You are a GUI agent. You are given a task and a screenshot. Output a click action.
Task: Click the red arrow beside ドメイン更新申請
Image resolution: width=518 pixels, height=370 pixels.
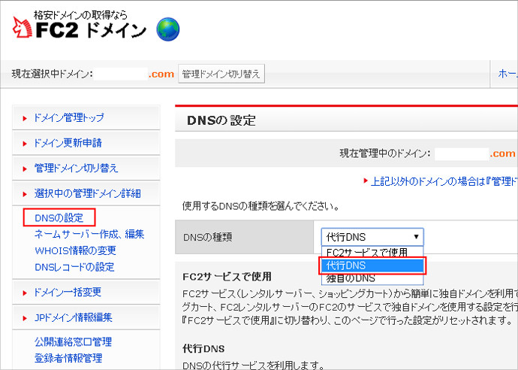pos(25,144)
